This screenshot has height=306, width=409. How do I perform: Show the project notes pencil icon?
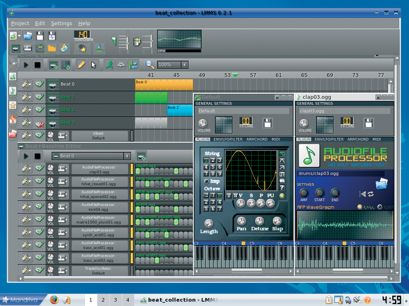(x=64, y=48)
